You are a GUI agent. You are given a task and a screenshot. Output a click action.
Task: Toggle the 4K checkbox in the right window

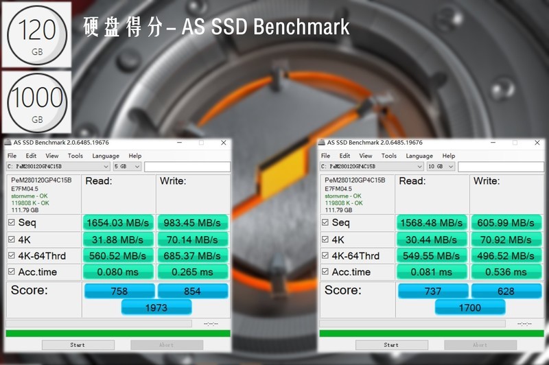click(325, 239)
